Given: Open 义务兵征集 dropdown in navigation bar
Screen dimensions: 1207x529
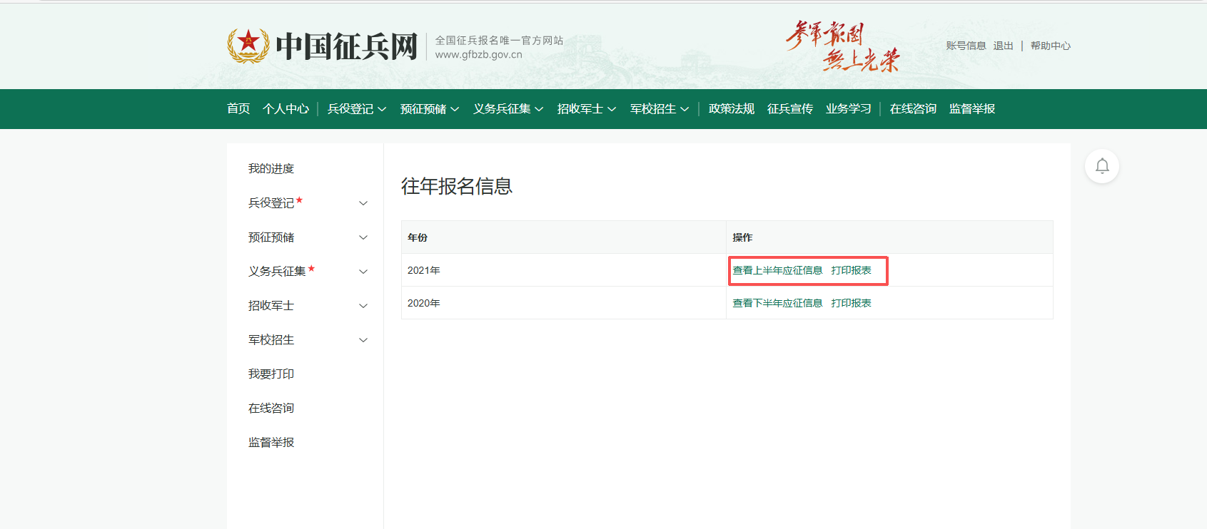Looking at the screenshot, I should 507,109.
